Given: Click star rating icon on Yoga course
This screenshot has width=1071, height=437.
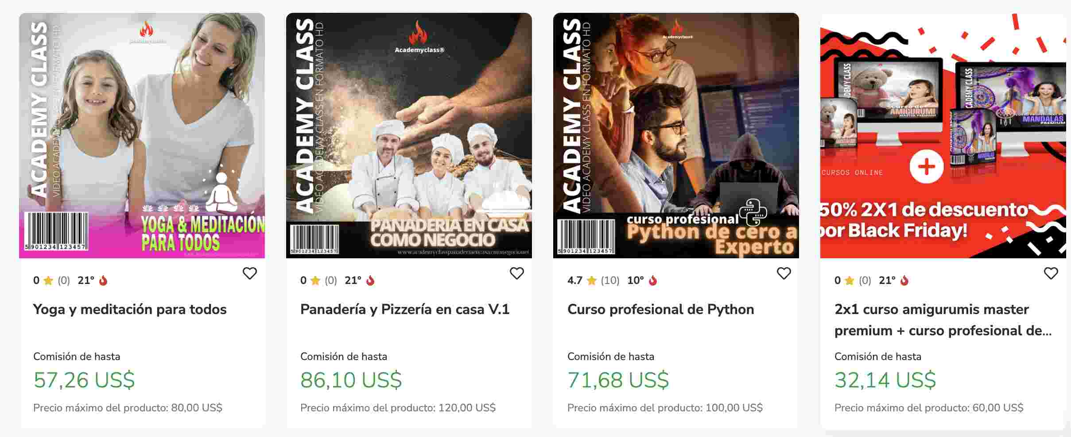Looking at the screenshot, I should point(49,280).
